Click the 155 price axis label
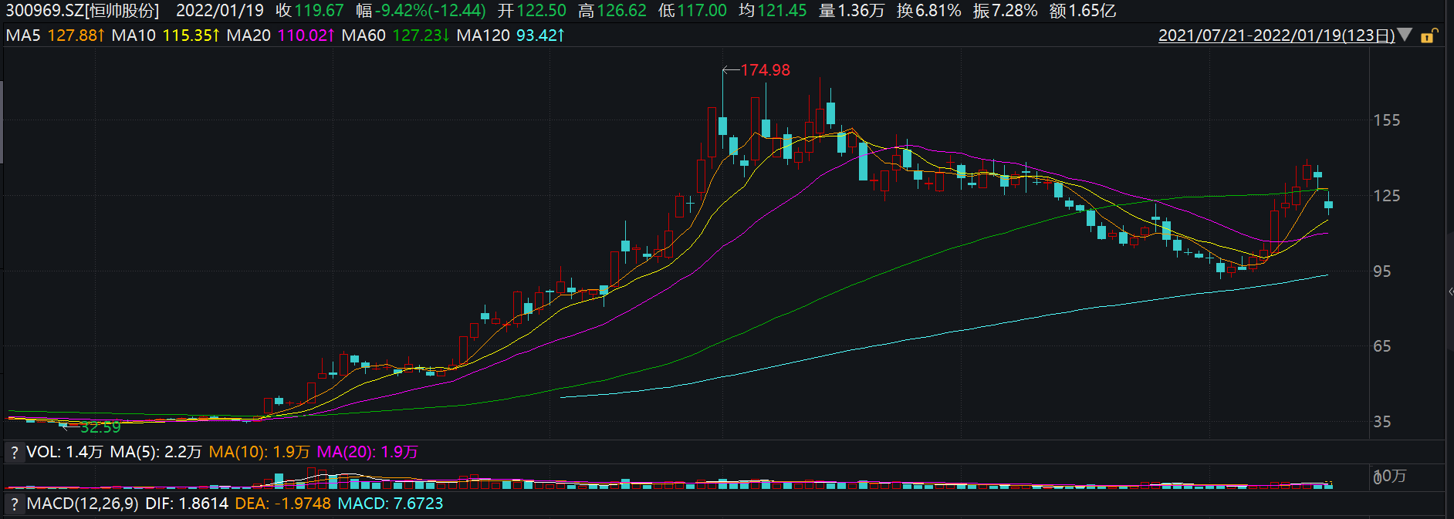This screenshot has width=1454, height=519. [x=1386, y=120]
